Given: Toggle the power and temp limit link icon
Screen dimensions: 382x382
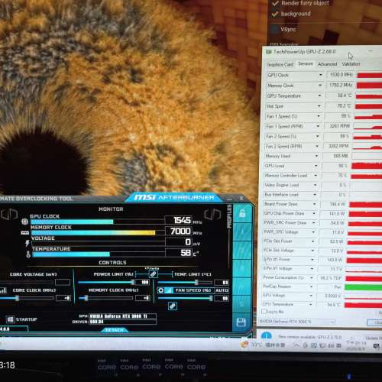Looking at the screenshot, I should (153, 274).
